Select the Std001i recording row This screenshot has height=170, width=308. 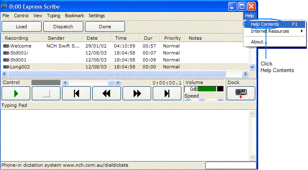pyautogui.click(x=125, y=53)
